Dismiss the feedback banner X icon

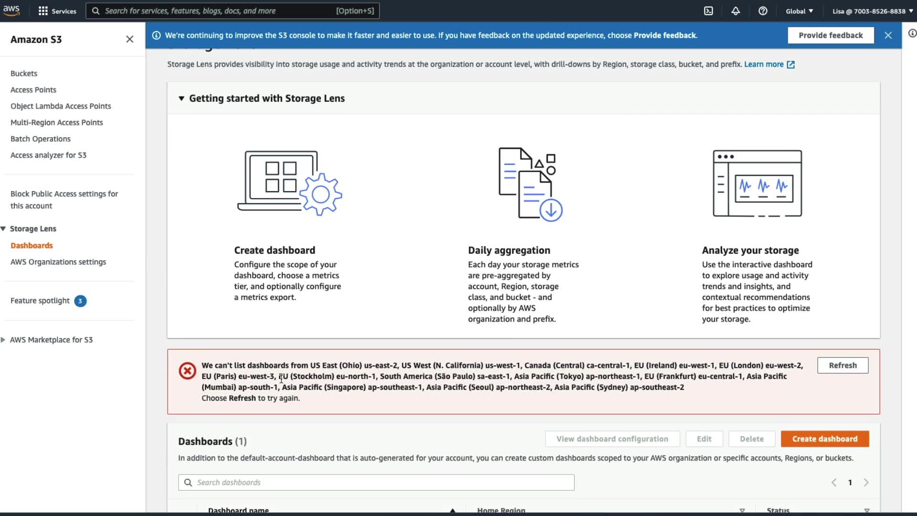[x=888, y=35]
